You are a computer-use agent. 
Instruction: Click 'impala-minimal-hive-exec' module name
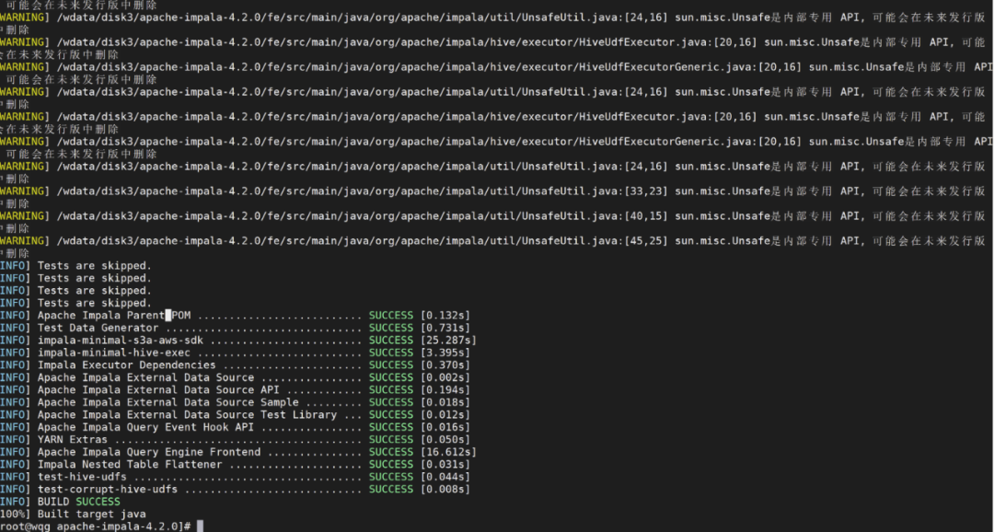(113, 353)
